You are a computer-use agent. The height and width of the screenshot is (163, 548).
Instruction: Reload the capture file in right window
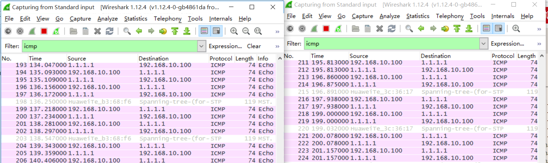(392, 29)
